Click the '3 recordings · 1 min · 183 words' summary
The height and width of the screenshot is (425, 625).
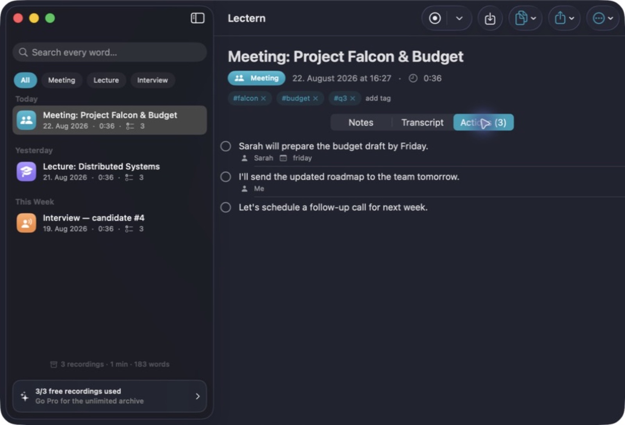(x=115, y=364)
